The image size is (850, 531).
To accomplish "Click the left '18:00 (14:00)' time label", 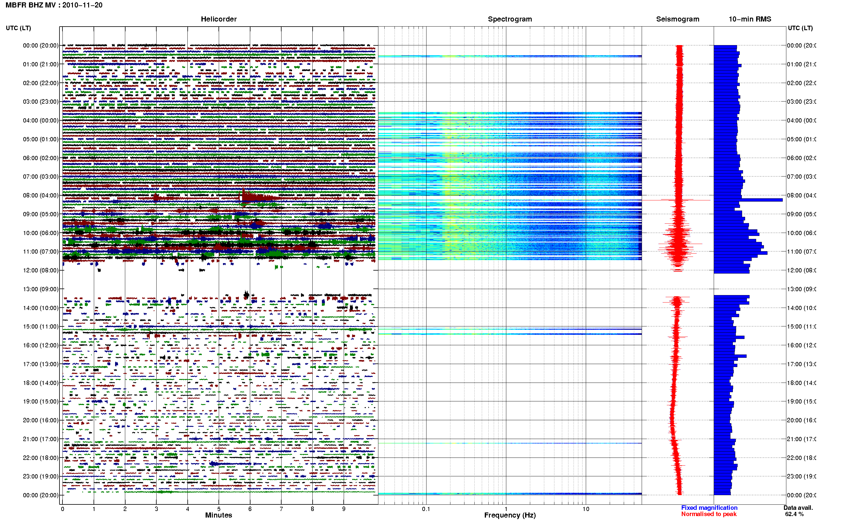I will 41,383.
